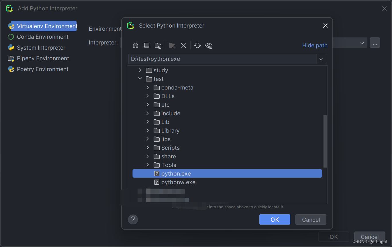Select the libs folder

click(166, 139)
